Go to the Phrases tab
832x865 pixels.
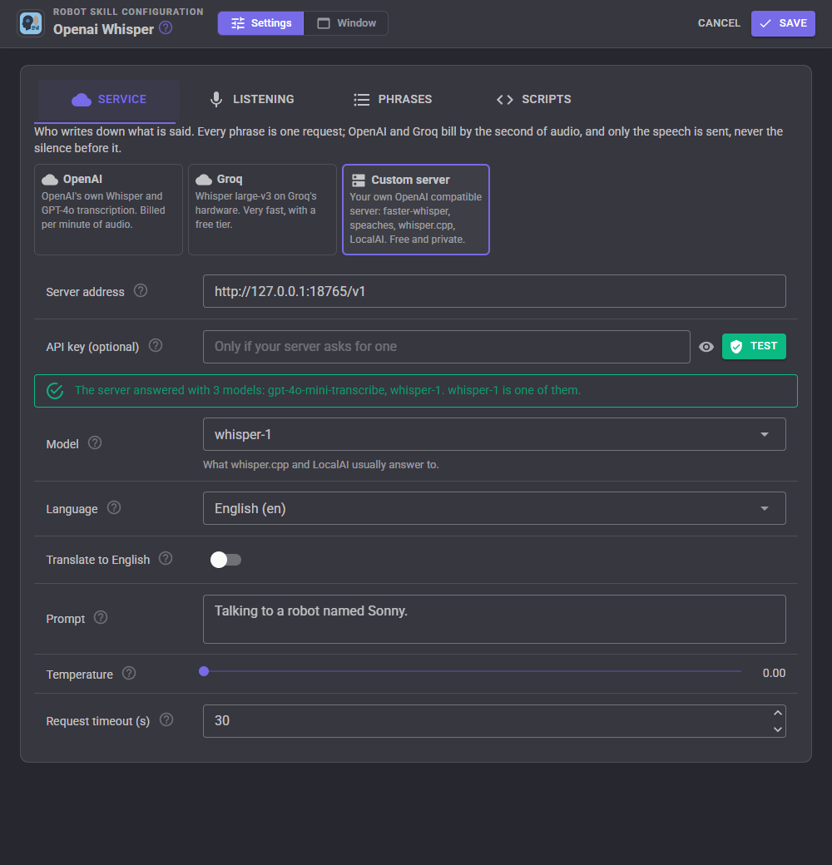(x=393, y=100)
